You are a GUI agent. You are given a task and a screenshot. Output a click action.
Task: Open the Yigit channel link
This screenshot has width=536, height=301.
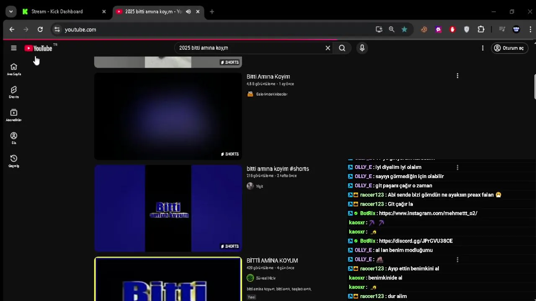[x=260, y=186]
